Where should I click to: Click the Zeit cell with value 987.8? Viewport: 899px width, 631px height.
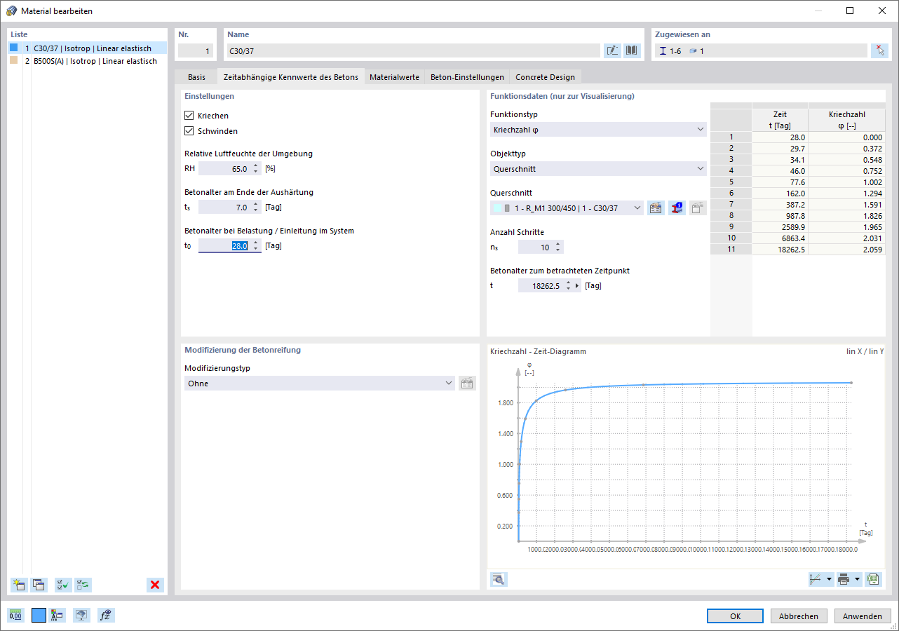[780, 216]
